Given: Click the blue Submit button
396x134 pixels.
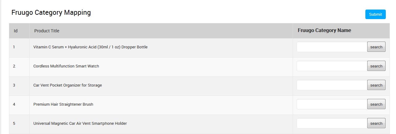Looking at the screenshot, I should 375,14.
